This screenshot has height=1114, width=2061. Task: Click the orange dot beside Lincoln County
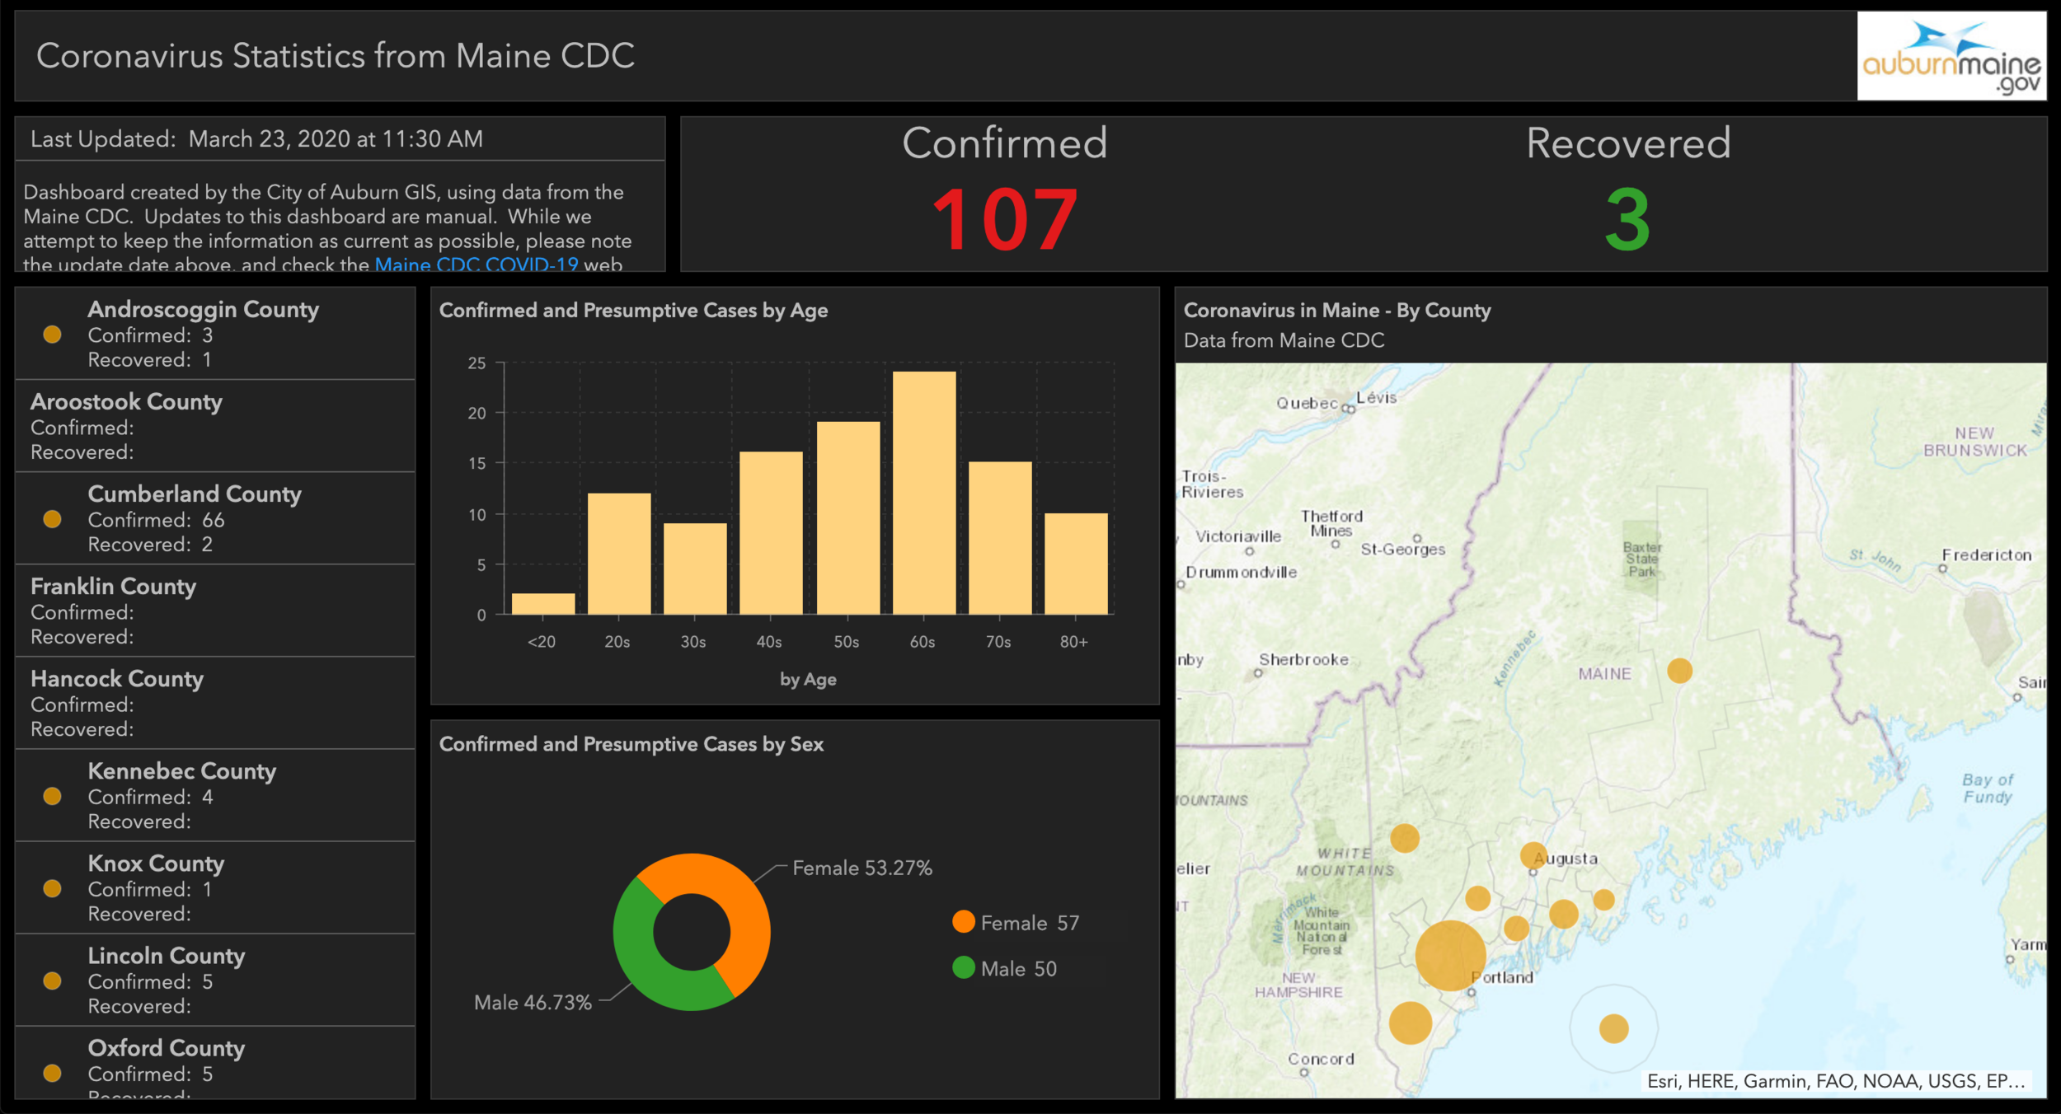[52, 981]
